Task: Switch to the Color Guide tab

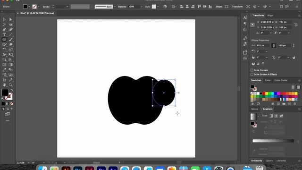Action: point(281,80)
